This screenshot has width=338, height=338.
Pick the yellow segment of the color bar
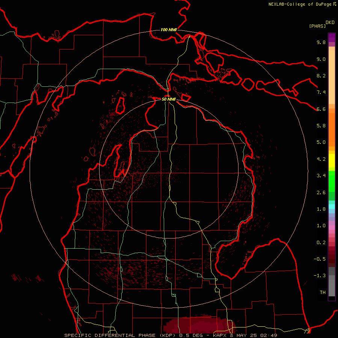[x=332, y=161]
